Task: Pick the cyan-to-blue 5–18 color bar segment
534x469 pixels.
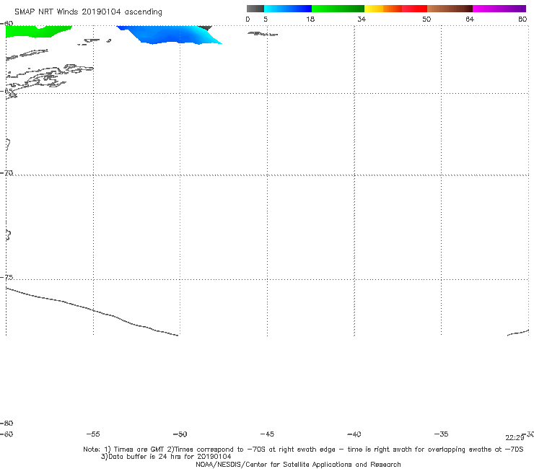Action: point(288,9)
